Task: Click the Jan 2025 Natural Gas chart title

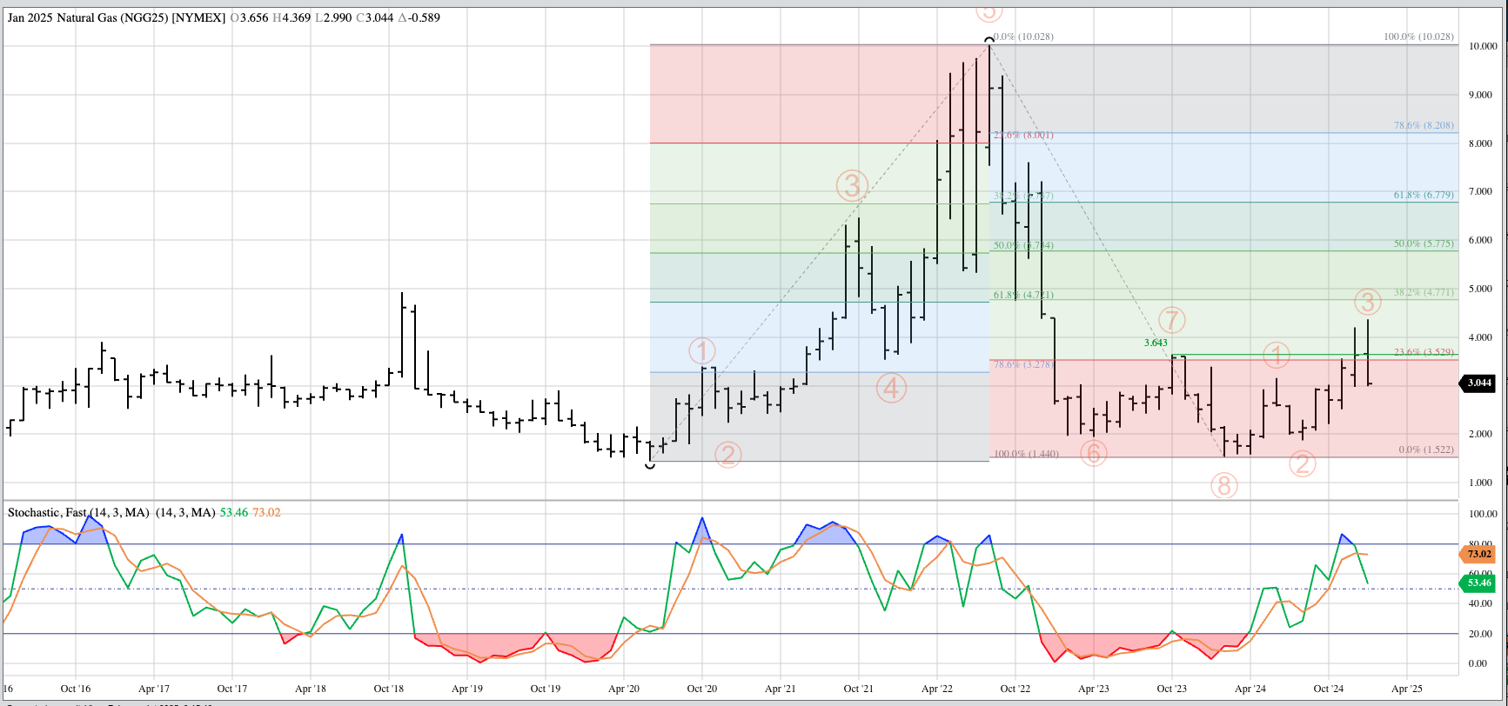Action: point(117,17)
